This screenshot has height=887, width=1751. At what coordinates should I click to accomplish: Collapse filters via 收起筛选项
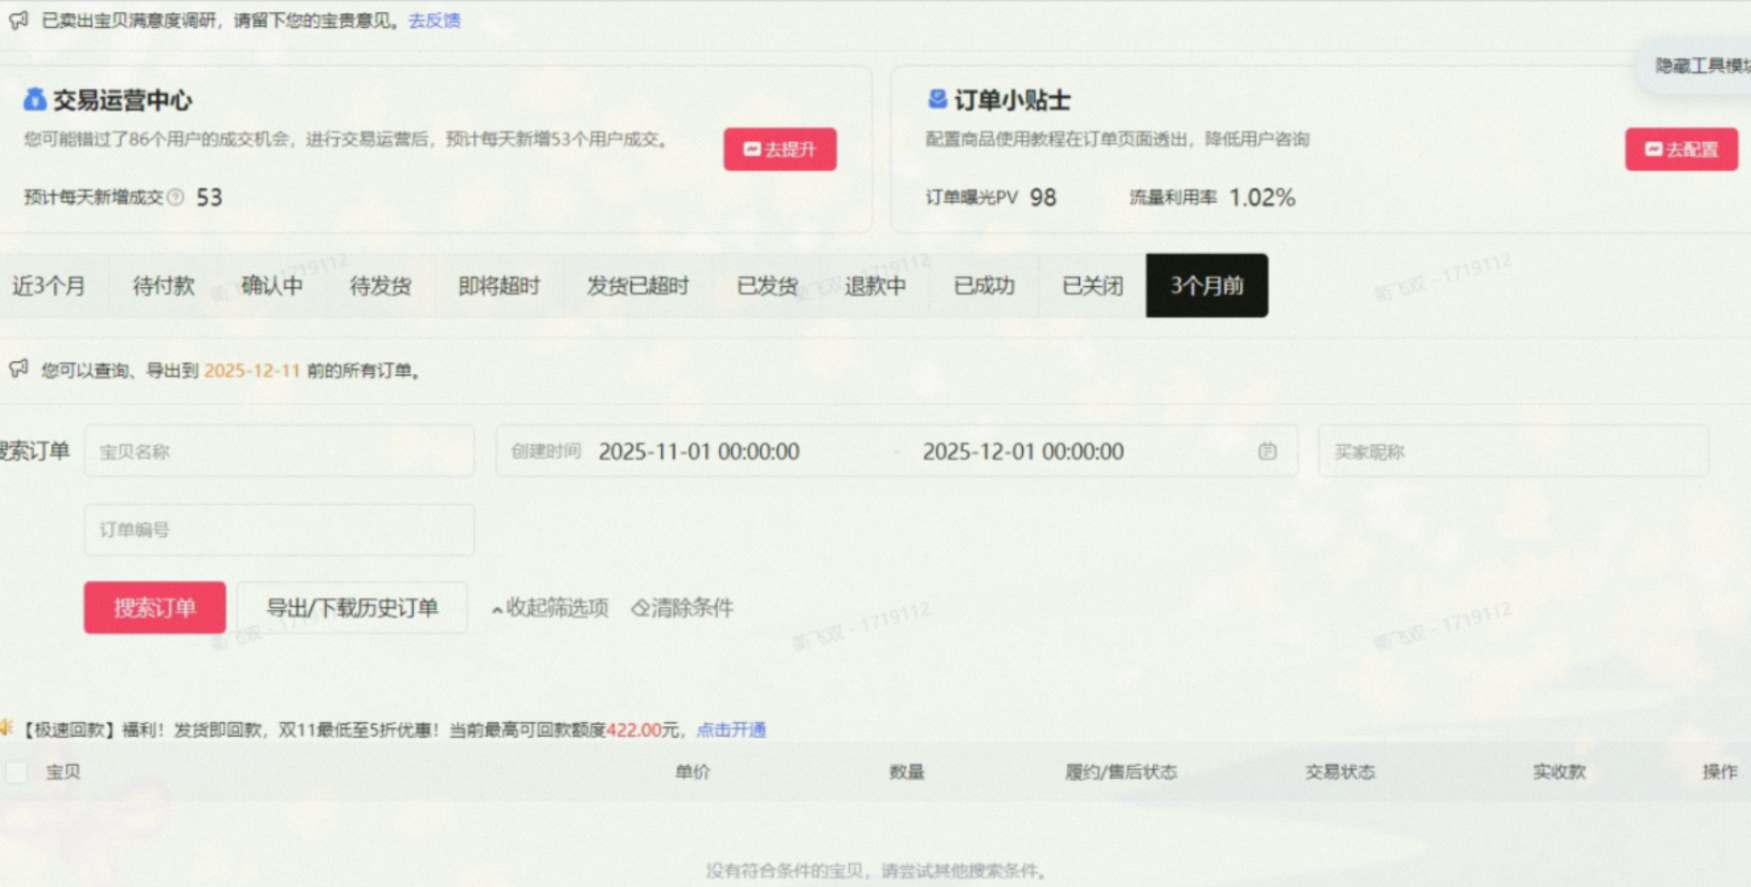[x=550, y=608]
